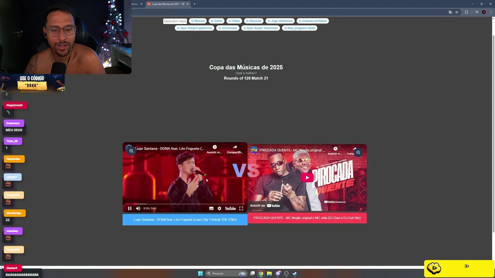Toggle subtitles on the DONA video
The image size is (495, 278).
[211, 208]
